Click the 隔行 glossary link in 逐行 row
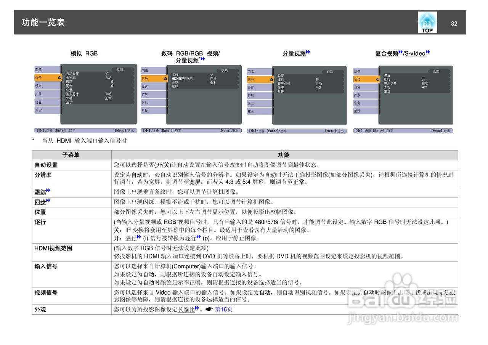 point(131,238)
